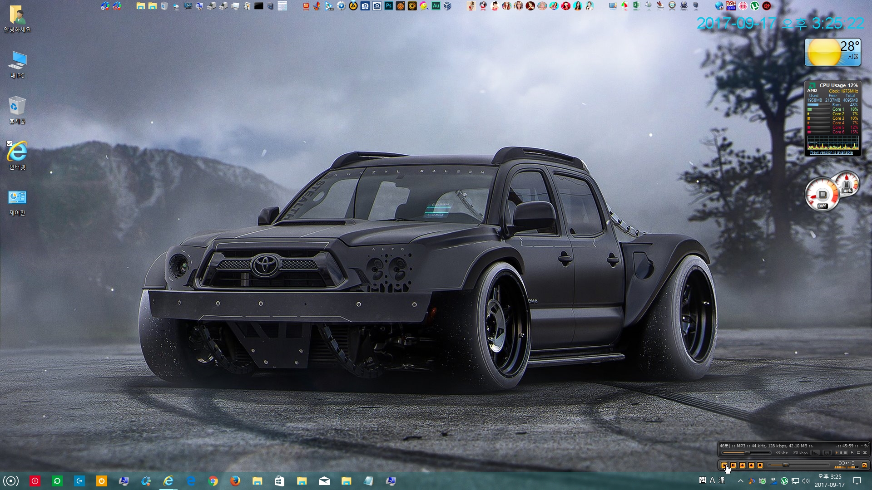Toggle the equalizer button in music player
The width and height of the screenshot is (872, 490).
click(815, 453)
